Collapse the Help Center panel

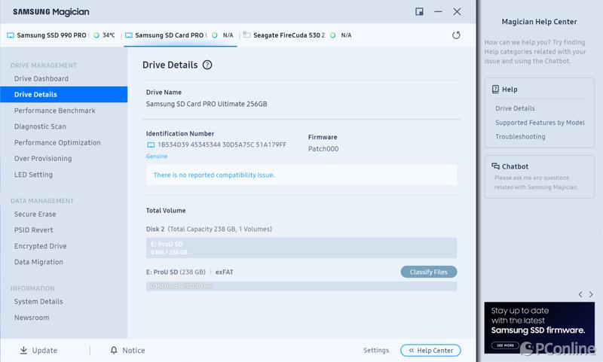tap(430, 350)
